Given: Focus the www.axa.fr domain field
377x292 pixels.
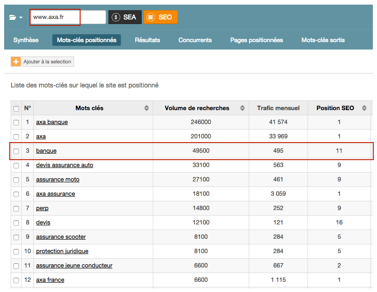Looking at the screenshot, I should (68, 17).
